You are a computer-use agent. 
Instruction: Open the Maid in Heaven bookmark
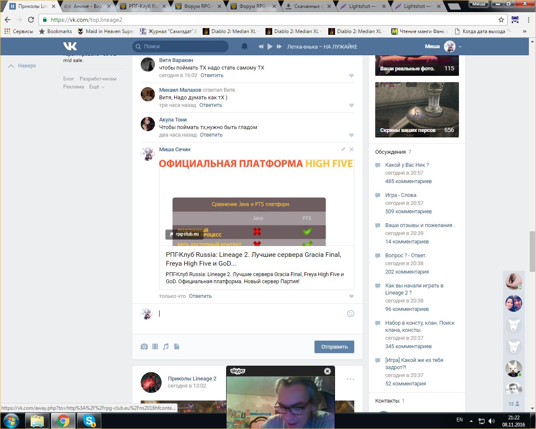[106, 31]
